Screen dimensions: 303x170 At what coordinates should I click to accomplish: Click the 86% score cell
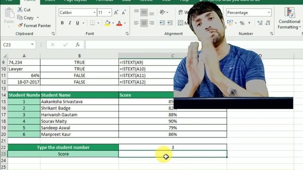pos(172,134)
